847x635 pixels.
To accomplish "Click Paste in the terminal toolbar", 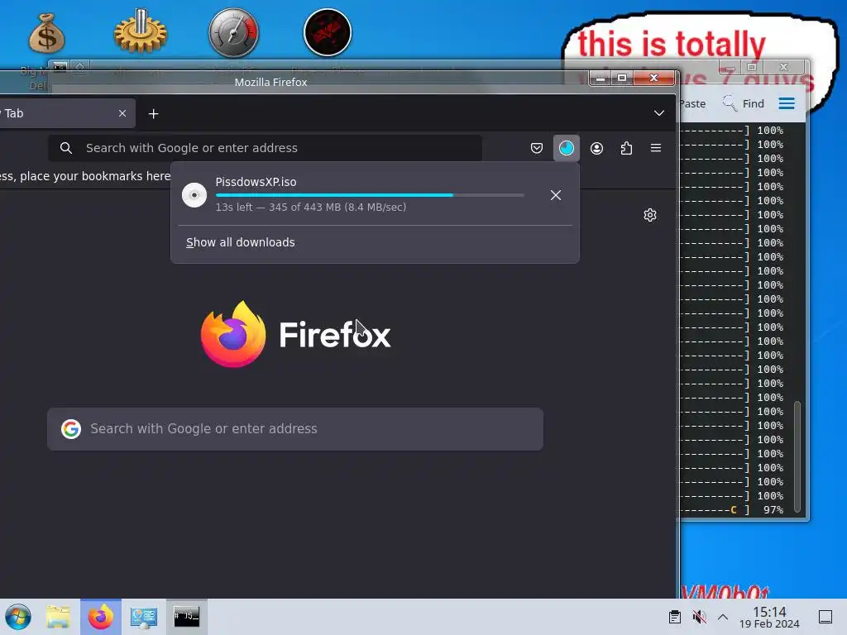I will [692, 103].
